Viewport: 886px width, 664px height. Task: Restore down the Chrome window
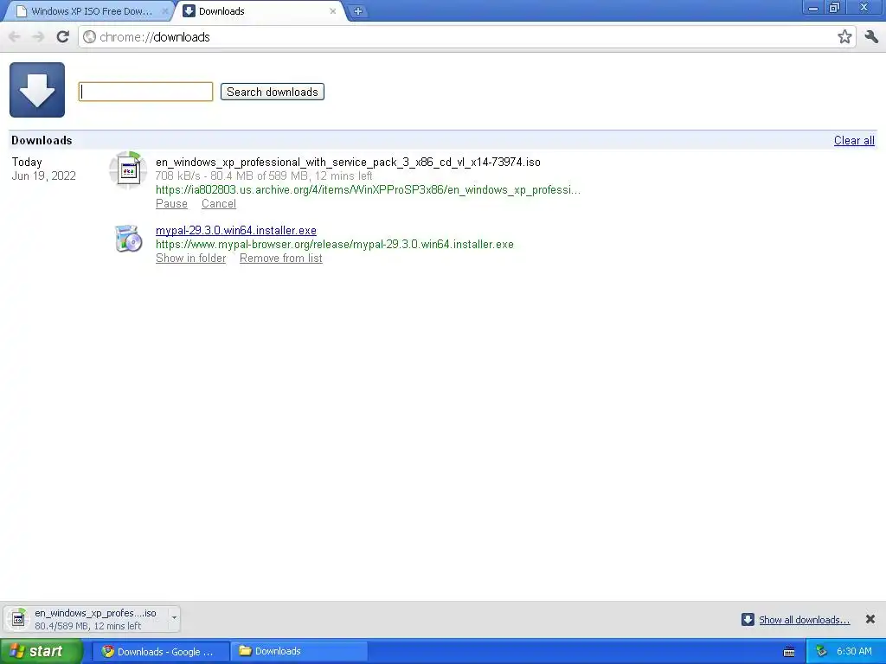point(834,8)
